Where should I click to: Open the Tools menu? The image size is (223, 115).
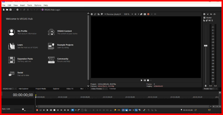pos(30,5)
